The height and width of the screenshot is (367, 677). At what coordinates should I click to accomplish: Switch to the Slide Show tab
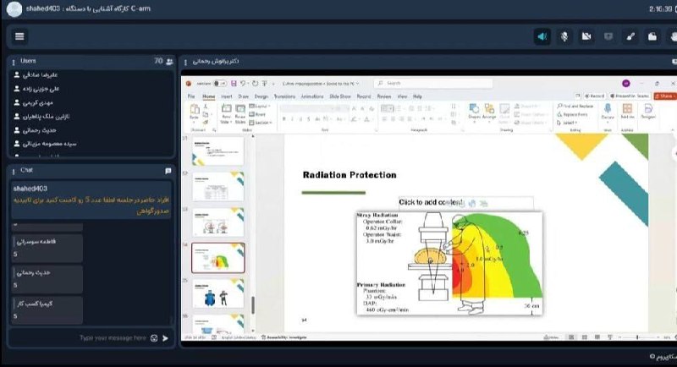click(x=339, y=97)
